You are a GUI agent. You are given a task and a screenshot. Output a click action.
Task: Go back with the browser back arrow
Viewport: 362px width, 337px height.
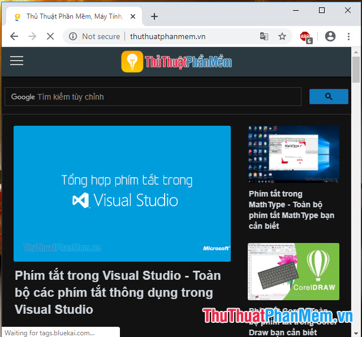14,36
